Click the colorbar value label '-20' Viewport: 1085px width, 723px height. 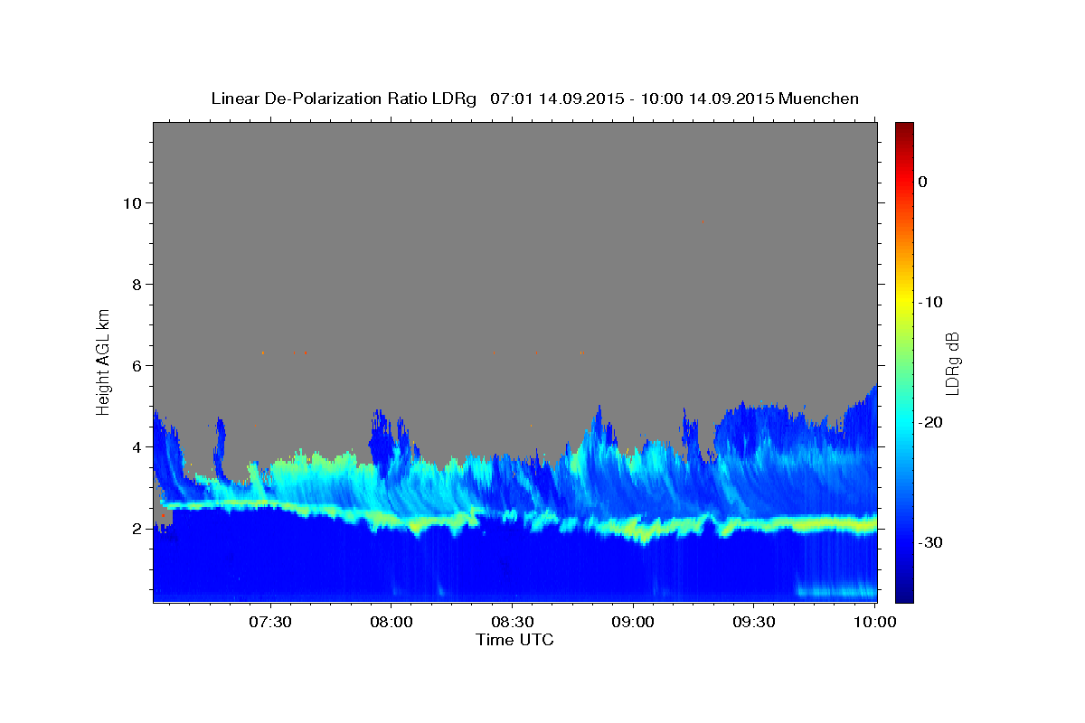tap(931, 422)
